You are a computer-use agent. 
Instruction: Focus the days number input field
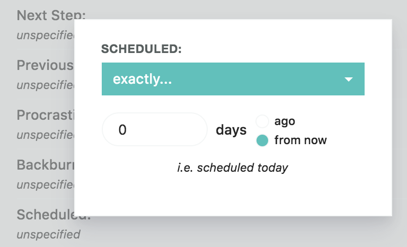[x=154, y=129]
